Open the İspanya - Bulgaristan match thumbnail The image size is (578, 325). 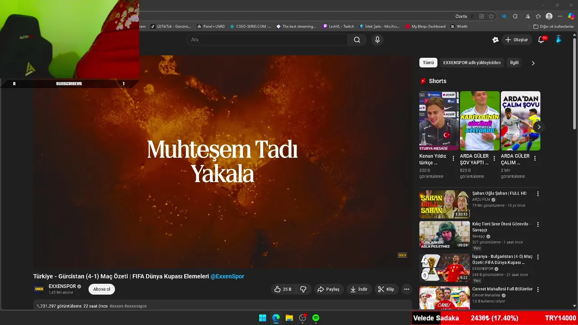(x=444, y=268)
